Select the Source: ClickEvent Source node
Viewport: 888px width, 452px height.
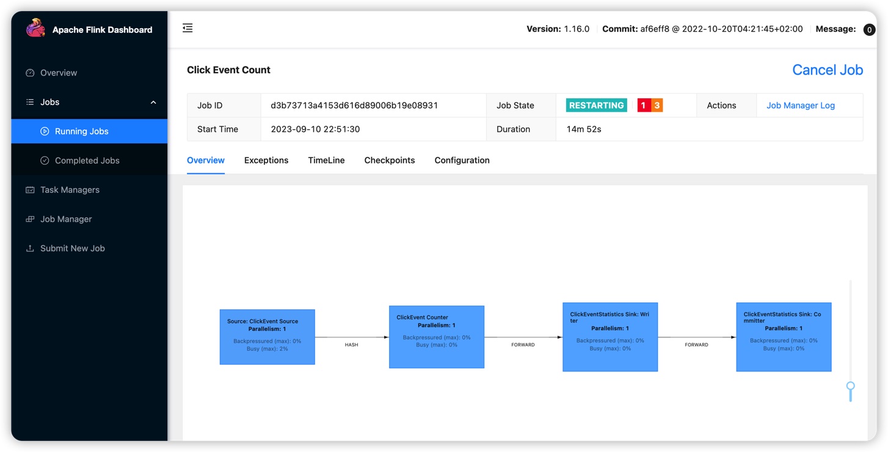(x=267, y=337)
